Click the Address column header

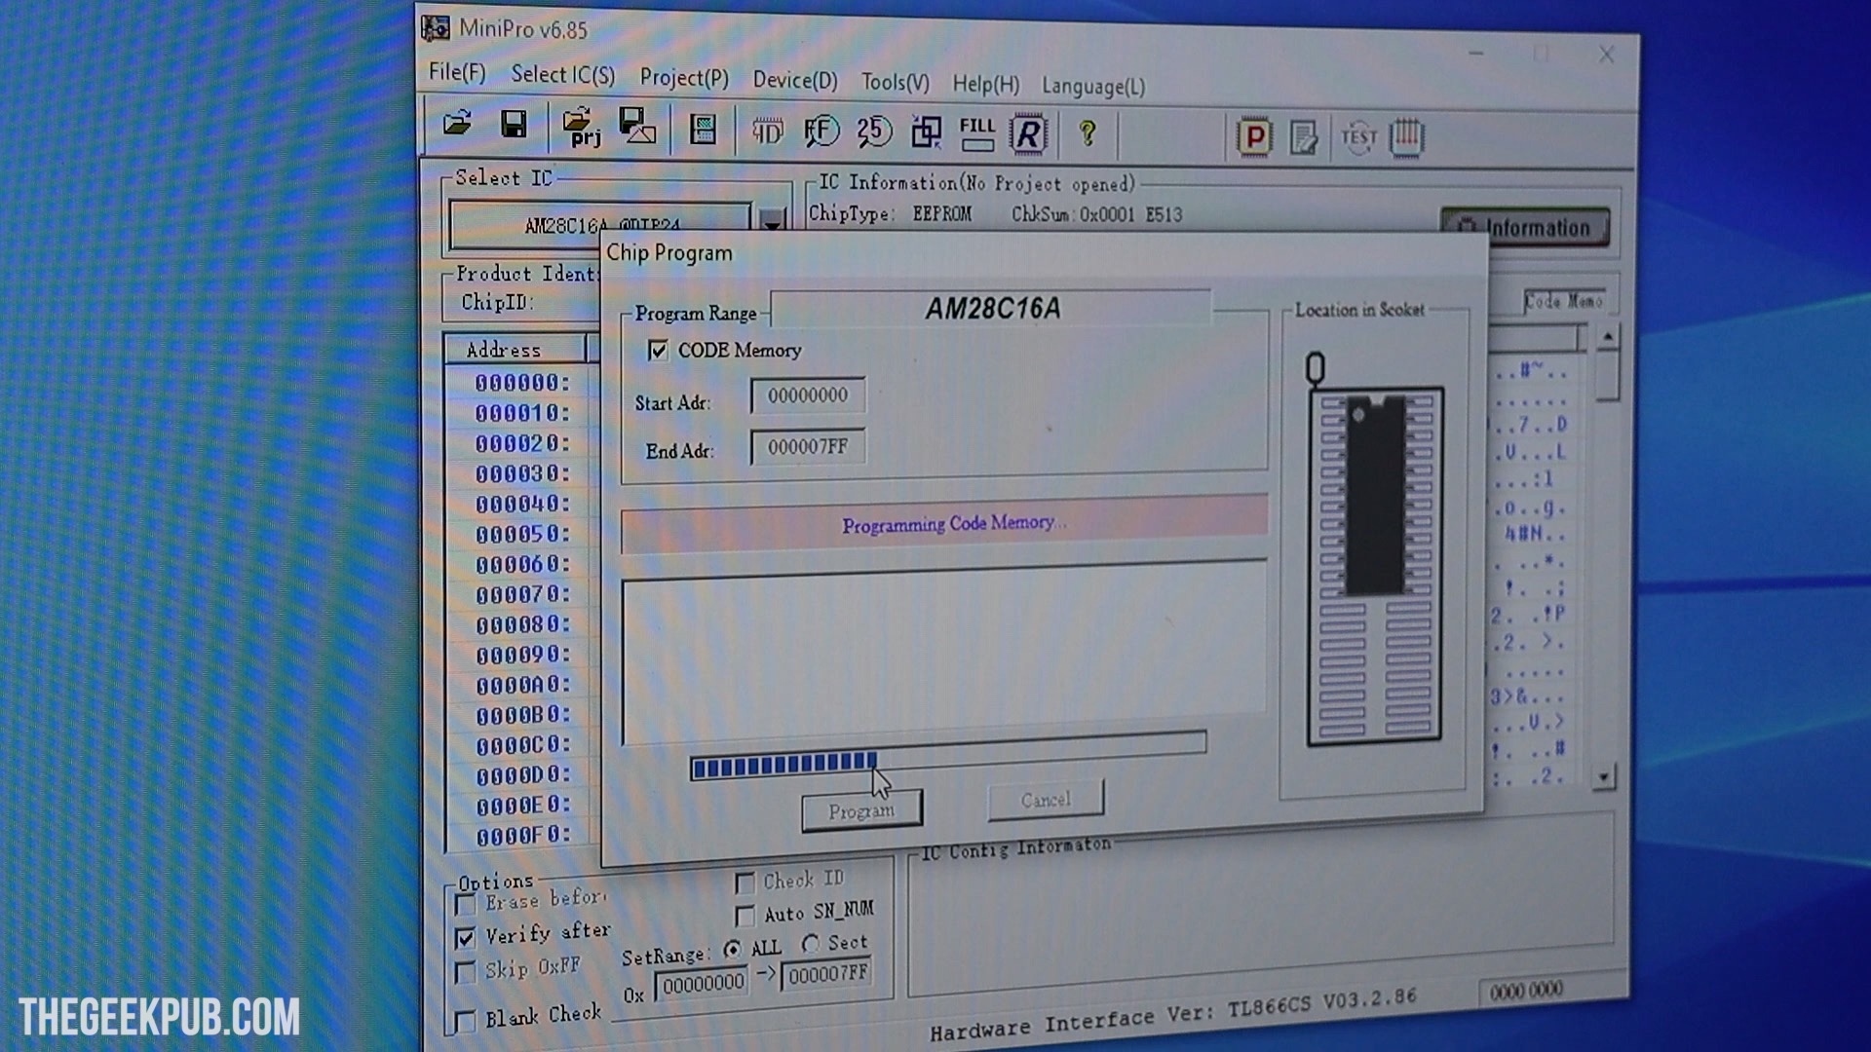click(515, 349)
